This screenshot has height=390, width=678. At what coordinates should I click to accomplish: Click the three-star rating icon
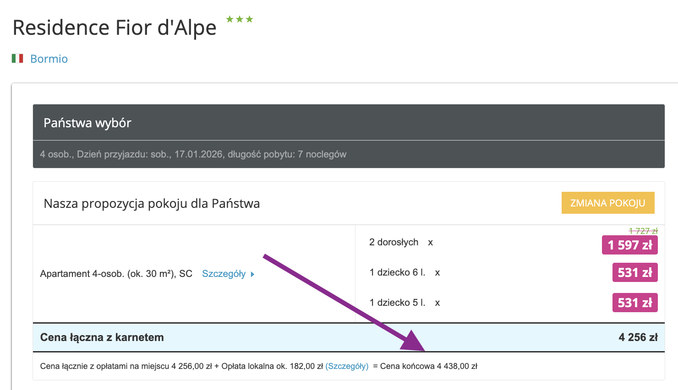(x=240, y=19)
